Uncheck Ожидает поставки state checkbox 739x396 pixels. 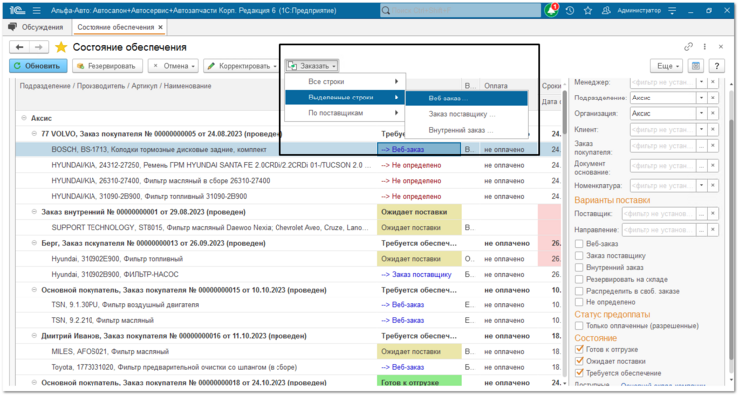pyautogui.click(x=579, y=361)
